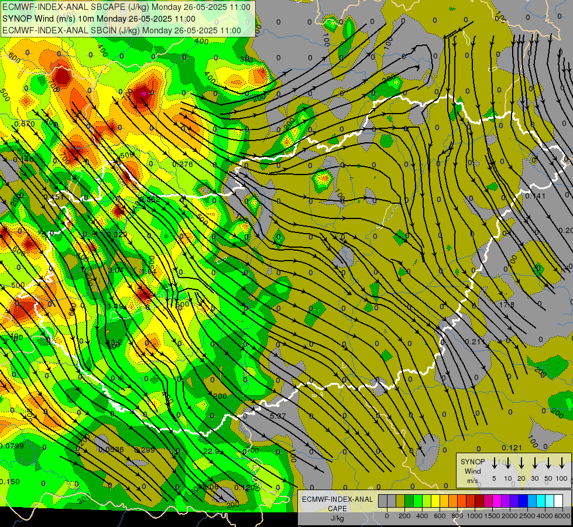The height and width of the screenshot is (527, 573).
Task: Click the 5 m/s wind legend arrow
Action: [494, 463]
